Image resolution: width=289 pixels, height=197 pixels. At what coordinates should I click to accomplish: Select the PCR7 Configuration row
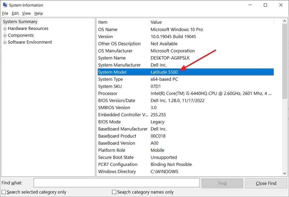(x=186, y=165)
